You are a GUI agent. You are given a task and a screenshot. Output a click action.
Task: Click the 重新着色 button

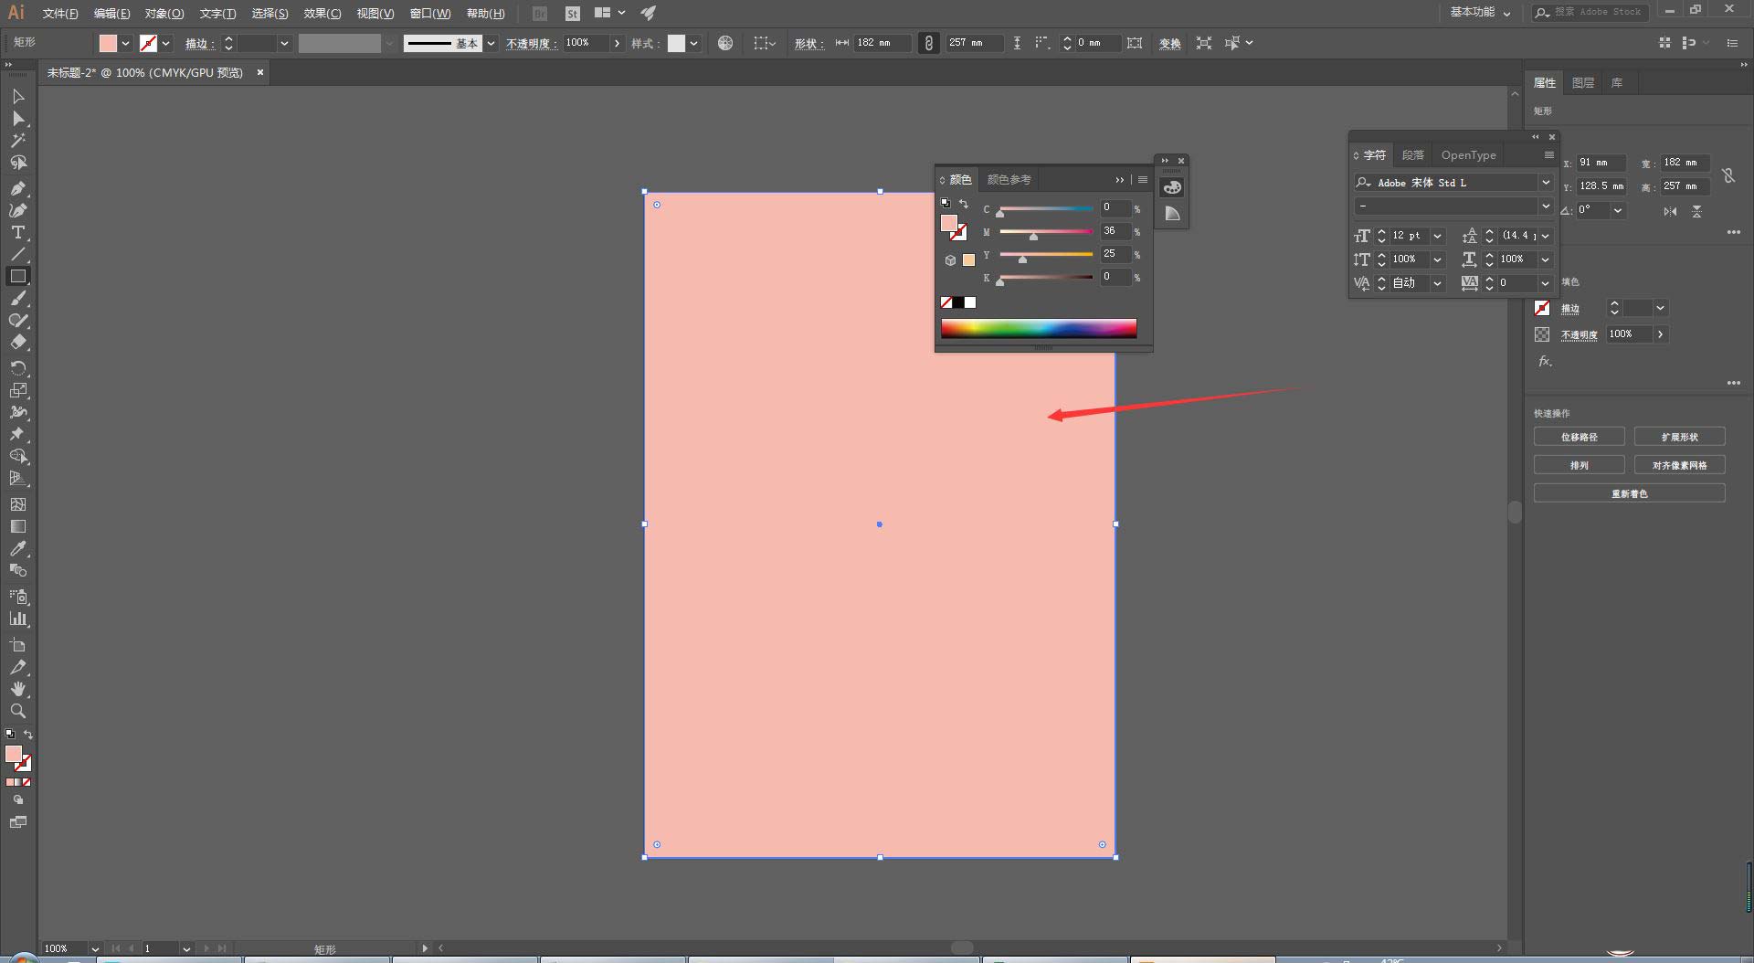coord(1629,493)
